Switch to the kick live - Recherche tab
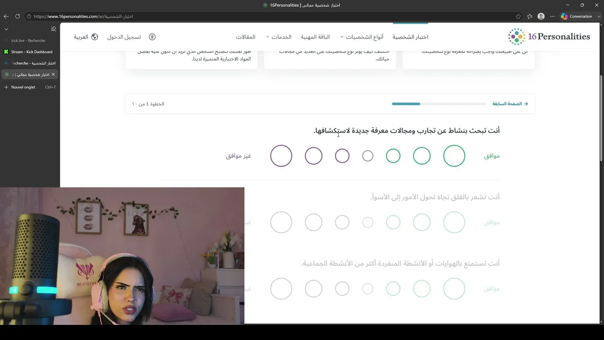The height and width of the screenshot is (340, 604). click(29, 41)
